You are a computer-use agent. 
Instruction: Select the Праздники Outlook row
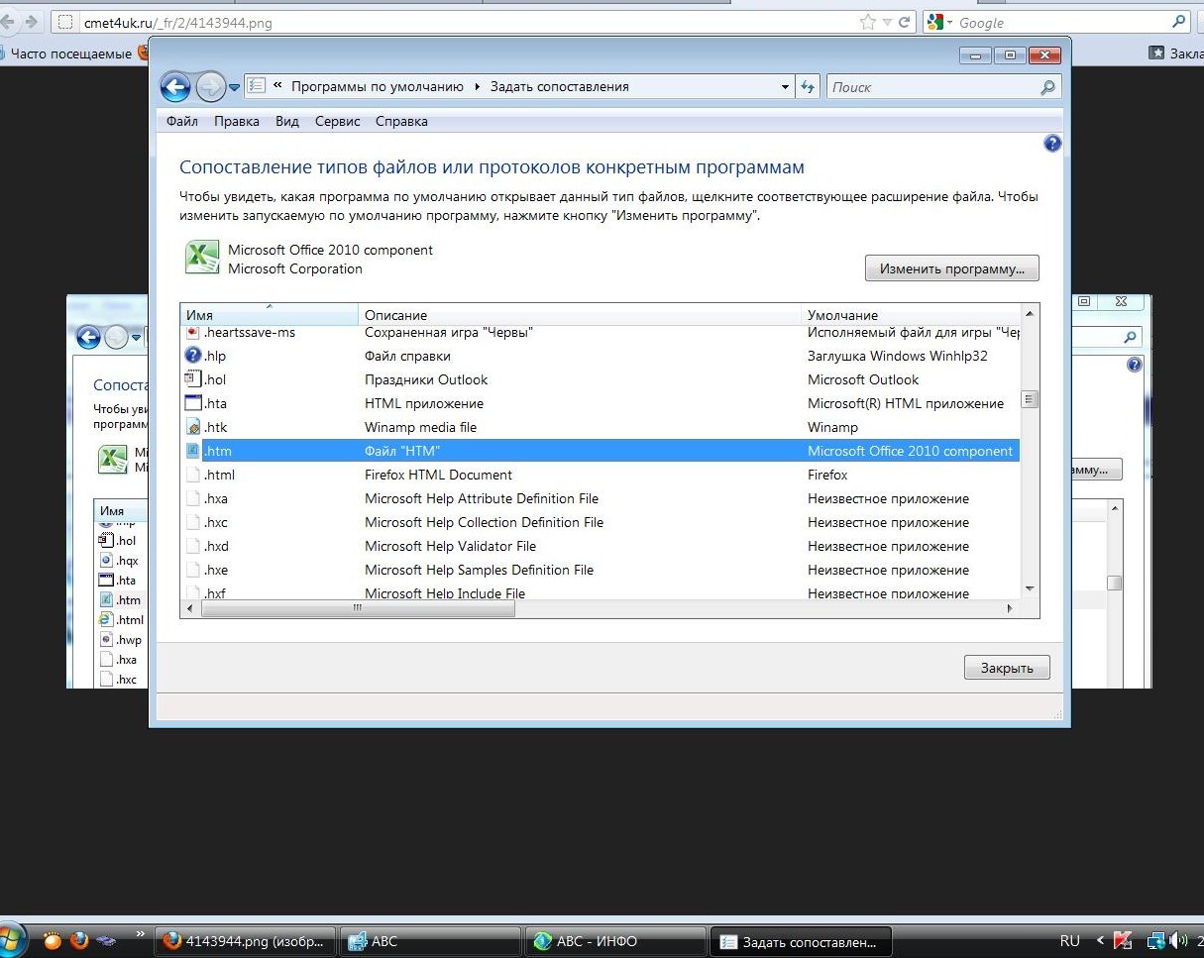601,379
